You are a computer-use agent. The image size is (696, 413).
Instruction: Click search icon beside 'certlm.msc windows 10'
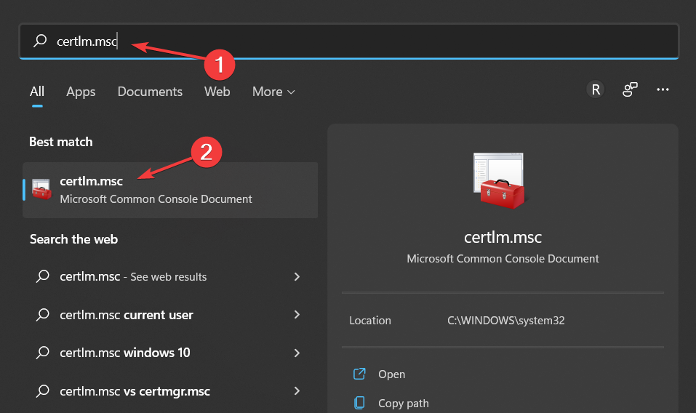tap(43, 353)
